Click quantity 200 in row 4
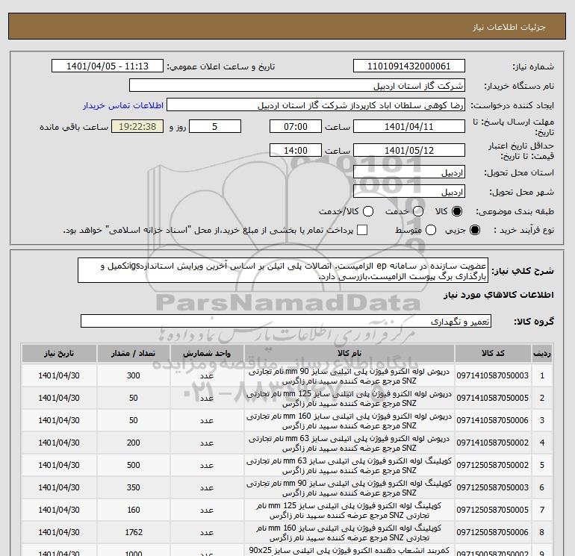 click(134, 443)
